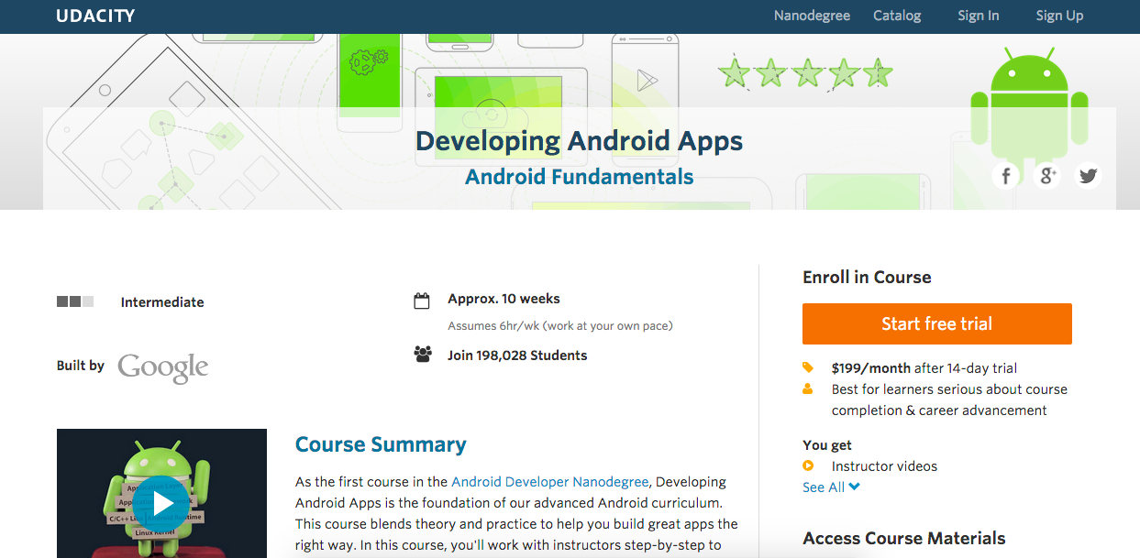The height and width of the screenshot is (558, 1140).
Task: Open the Nanodegree menu item
Action: tap(812, 16)
